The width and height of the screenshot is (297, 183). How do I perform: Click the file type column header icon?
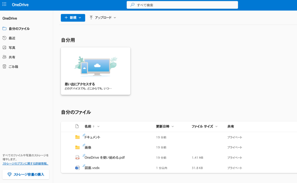pos(77,126)
